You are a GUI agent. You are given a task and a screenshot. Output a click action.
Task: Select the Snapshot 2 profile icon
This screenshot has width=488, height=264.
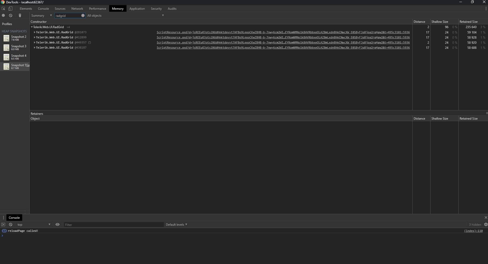tap(6, 38)
